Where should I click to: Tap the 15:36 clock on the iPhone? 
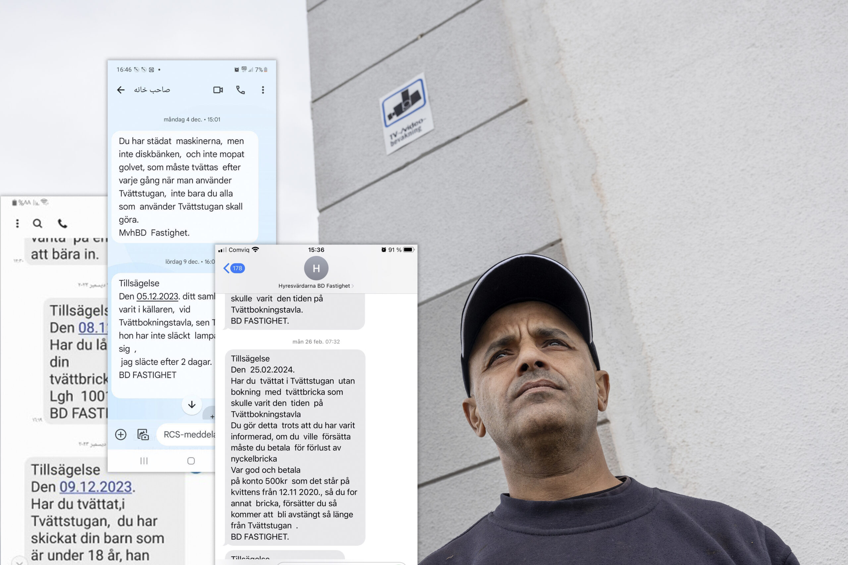[x=316, y=250]
